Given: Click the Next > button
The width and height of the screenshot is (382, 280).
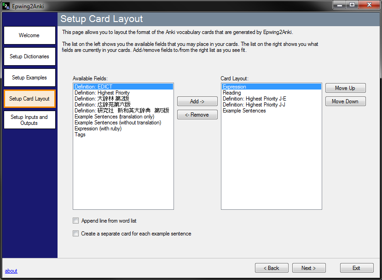Looking at the screenshot, I should [309, 268].
